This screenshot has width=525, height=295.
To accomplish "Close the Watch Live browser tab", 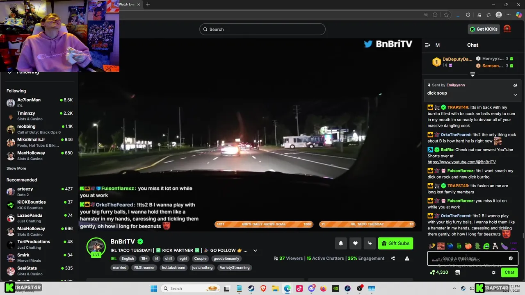I will click(x=139, y=5).
